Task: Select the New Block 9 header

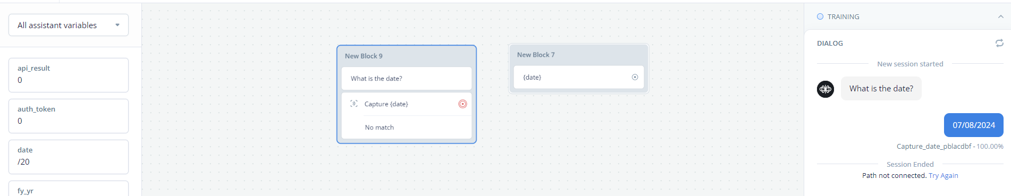Action: (x=407, y=56)
